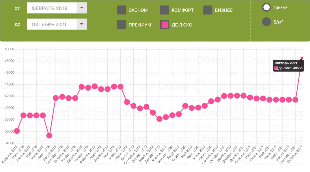Turn on the Премиум class checkbox
This screenshot has height=172, width=310.
point(122,25)
